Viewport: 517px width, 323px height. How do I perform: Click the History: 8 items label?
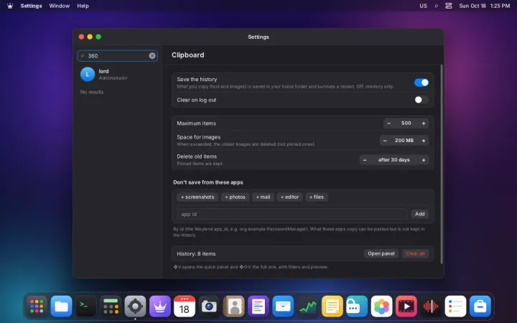(x=196, y=254)
